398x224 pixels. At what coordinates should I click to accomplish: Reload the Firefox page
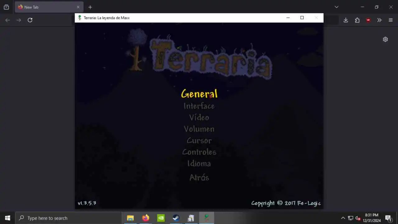pyautogui.click(x=30, y=20)
